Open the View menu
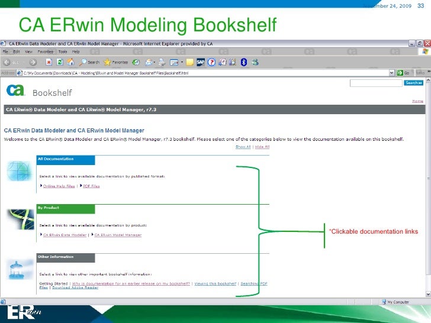Screen dimensions: 431x323 [28, 51]
